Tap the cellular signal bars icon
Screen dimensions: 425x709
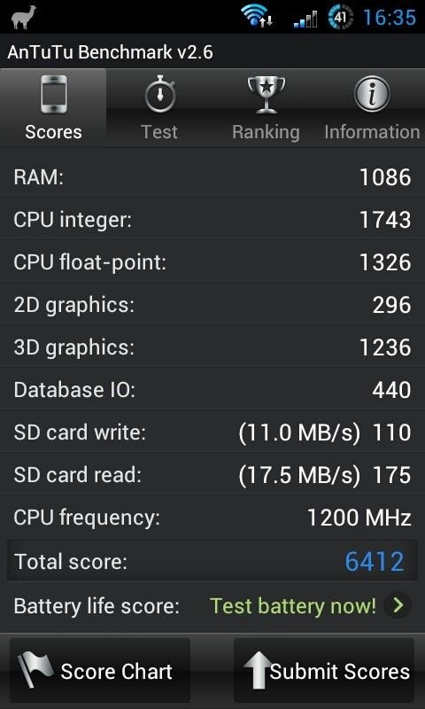click(x=305, y=19)
